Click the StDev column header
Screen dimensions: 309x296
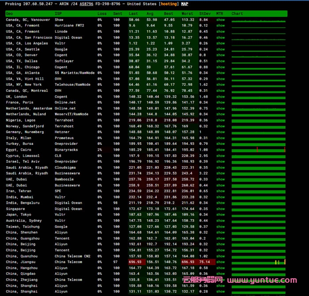click(204, 14)
